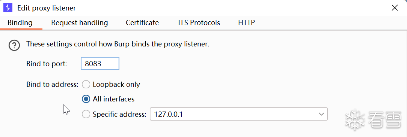Open the HTTP tab
Viewport: 407px width, 137px height.
click(x=246, y=23)
